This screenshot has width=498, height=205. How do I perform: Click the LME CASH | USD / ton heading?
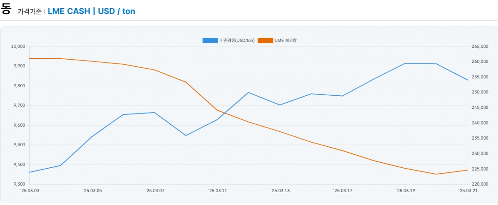coord(91,11)
